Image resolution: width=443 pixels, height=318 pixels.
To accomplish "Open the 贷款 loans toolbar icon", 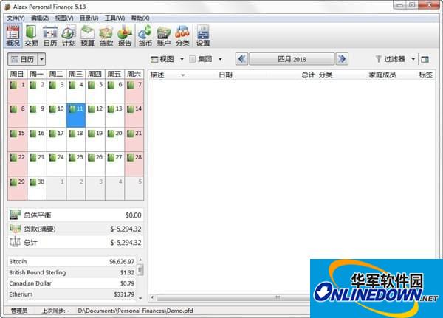I will [106, 35].
